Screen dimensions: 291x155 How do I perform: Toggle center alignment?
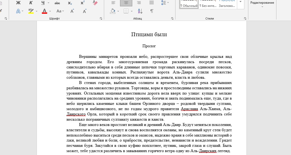126,3
